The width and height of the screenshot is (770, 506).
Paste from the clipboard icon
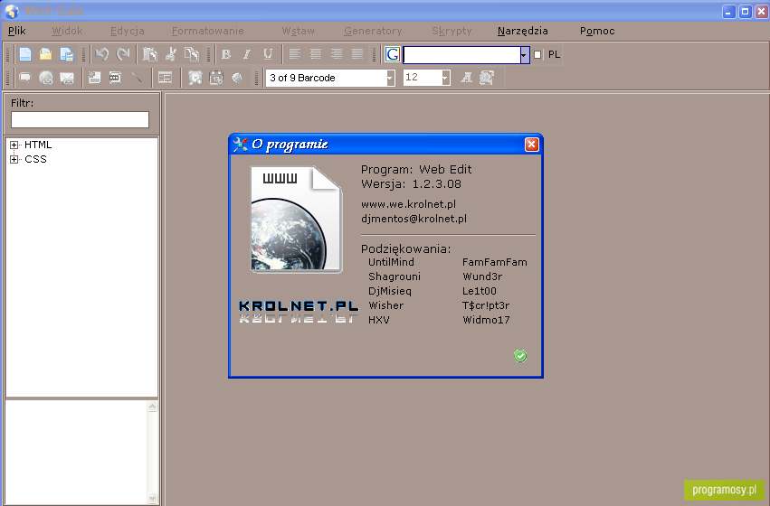(x=150, y=54)
